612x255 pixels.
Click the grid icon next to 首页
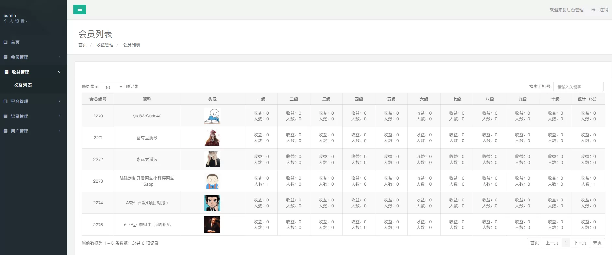click(x=6, y=42)
